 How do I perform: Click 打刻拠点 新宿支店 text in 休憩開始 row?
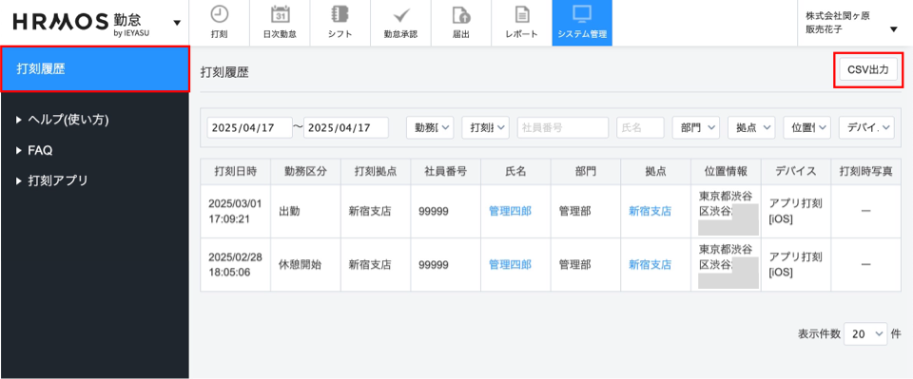pos(370,265)
